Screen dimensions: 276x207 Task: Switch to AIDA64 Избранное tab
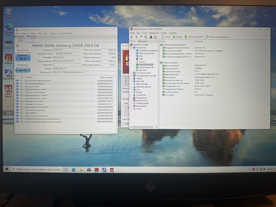142,41
